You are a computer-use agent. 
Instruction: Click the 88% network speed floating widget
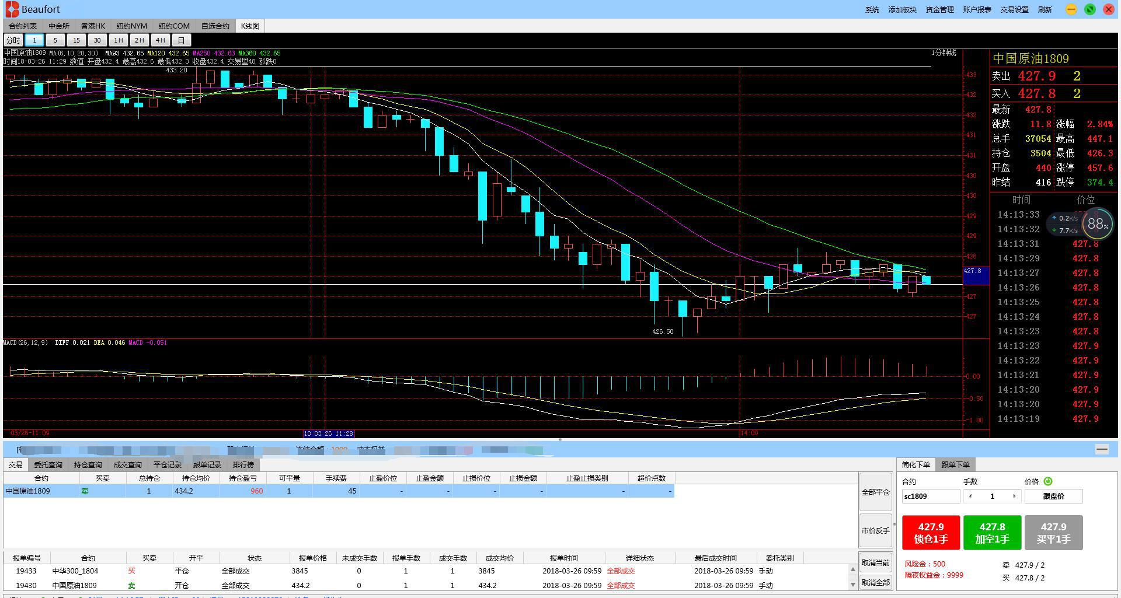(x=1098, y=224)
